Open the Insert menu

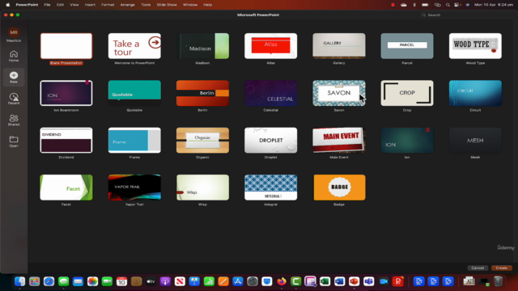(x=90, y=5)
